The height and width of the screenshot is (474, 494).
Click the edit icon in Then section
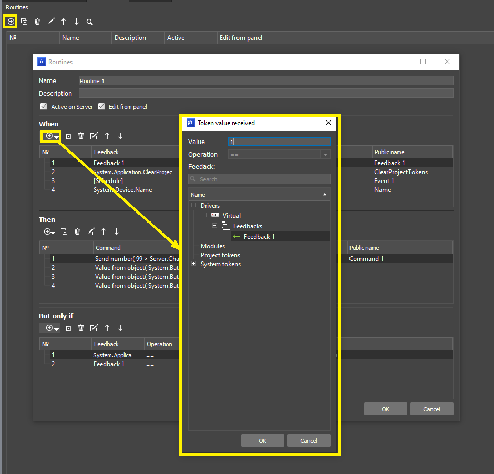click(90, 231)
